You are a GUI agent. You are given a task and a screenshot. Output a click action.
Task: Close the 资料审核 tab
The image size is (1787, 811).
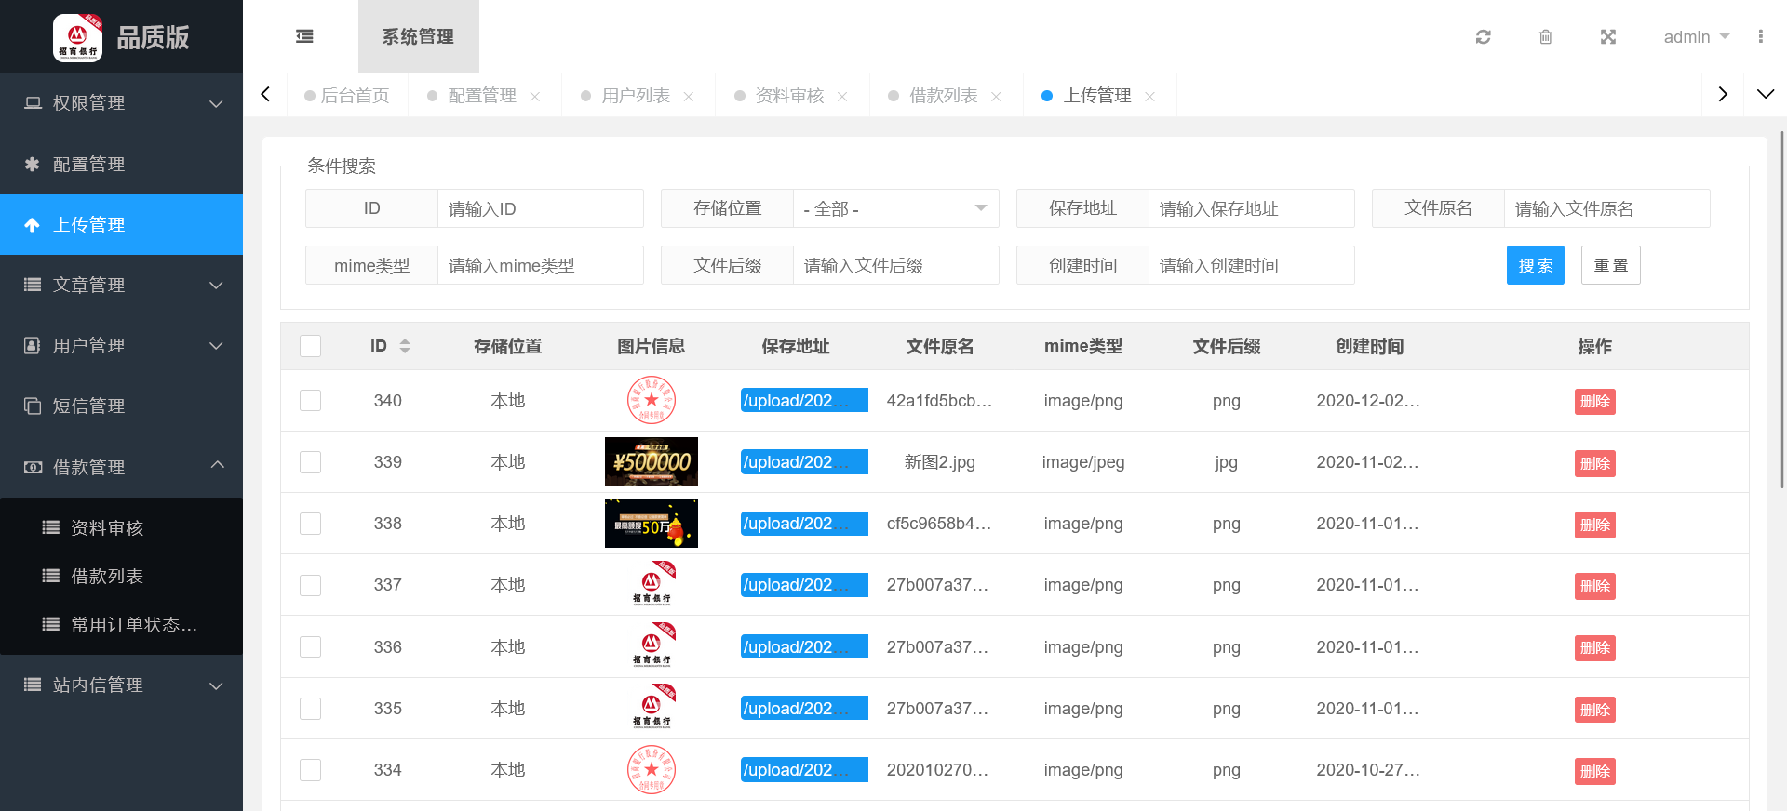pyautogui.click(x=842, y=97)
